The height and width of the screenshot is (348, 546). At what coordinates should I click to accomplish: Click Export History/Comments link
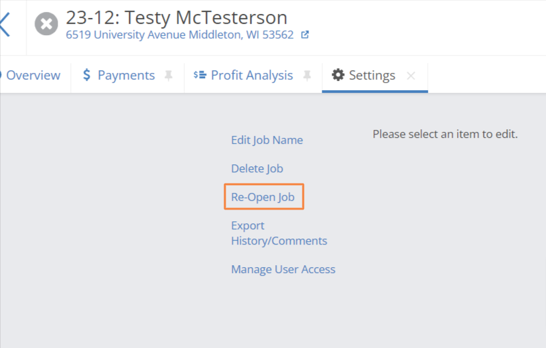click(x=279, y=233)
